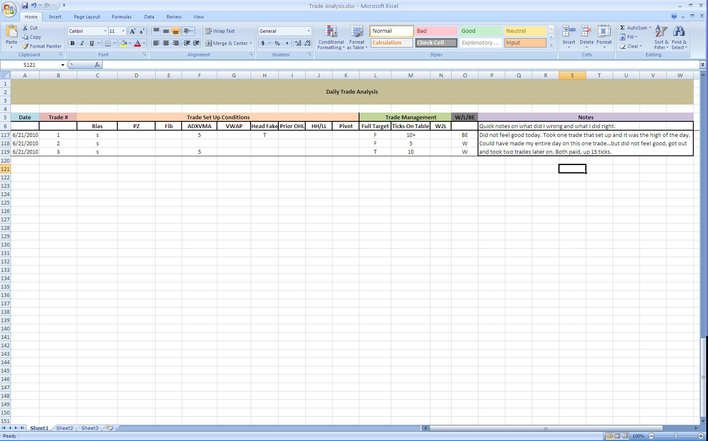This screenshot has height=441, width=708.
Task: Open the font size dropdown
Action: tap(123, 31)
